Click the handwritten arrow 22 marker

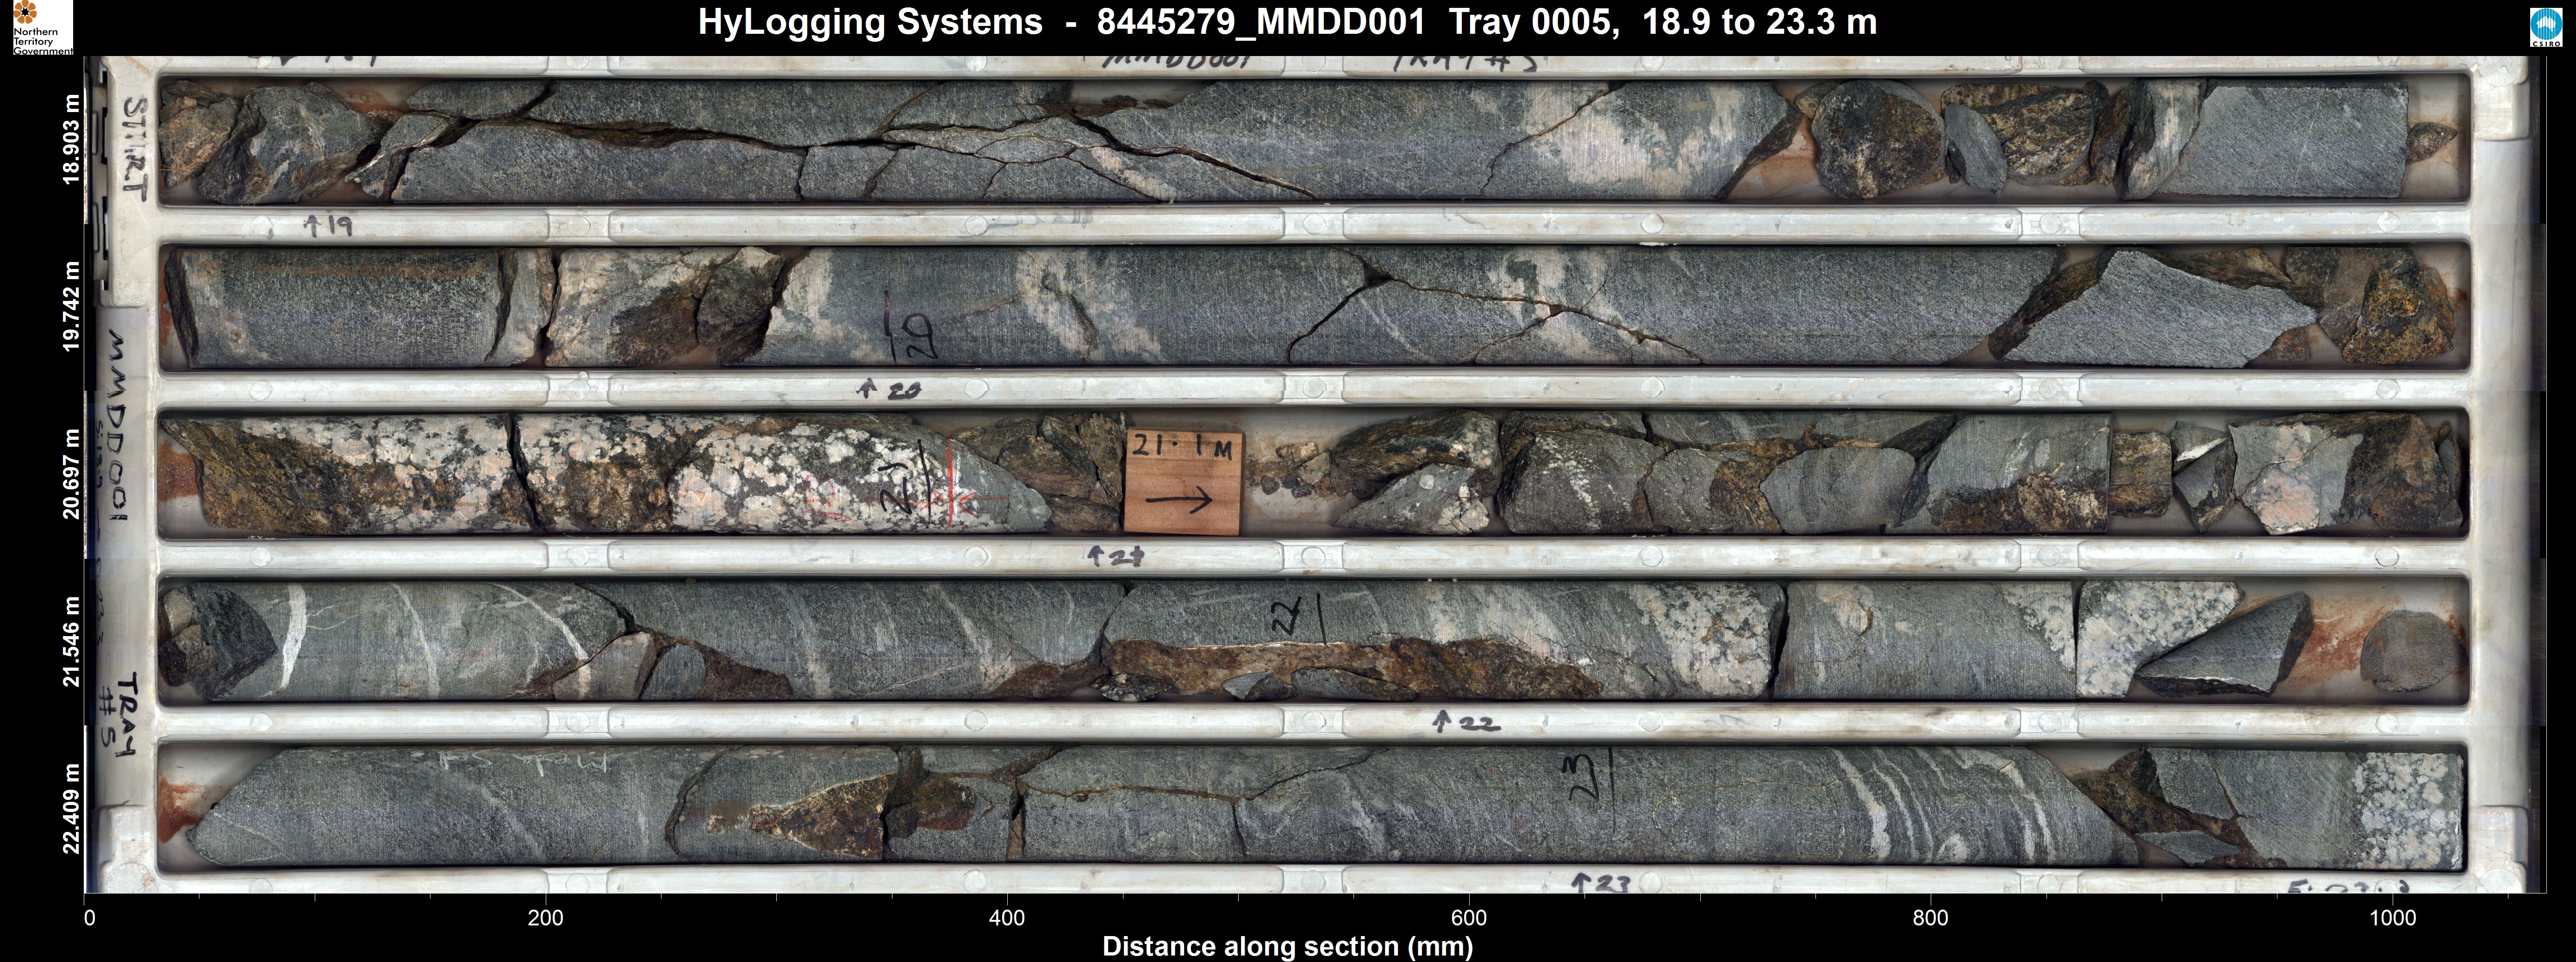coord(1467,721)
